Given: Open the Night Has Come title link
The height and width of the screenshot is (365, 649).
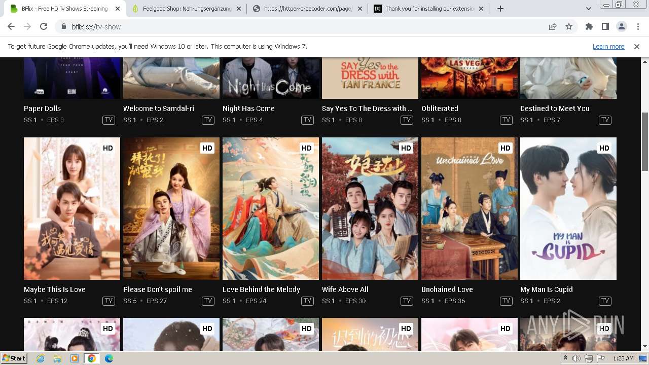Looking at the screenshot, I should [248, 108].
